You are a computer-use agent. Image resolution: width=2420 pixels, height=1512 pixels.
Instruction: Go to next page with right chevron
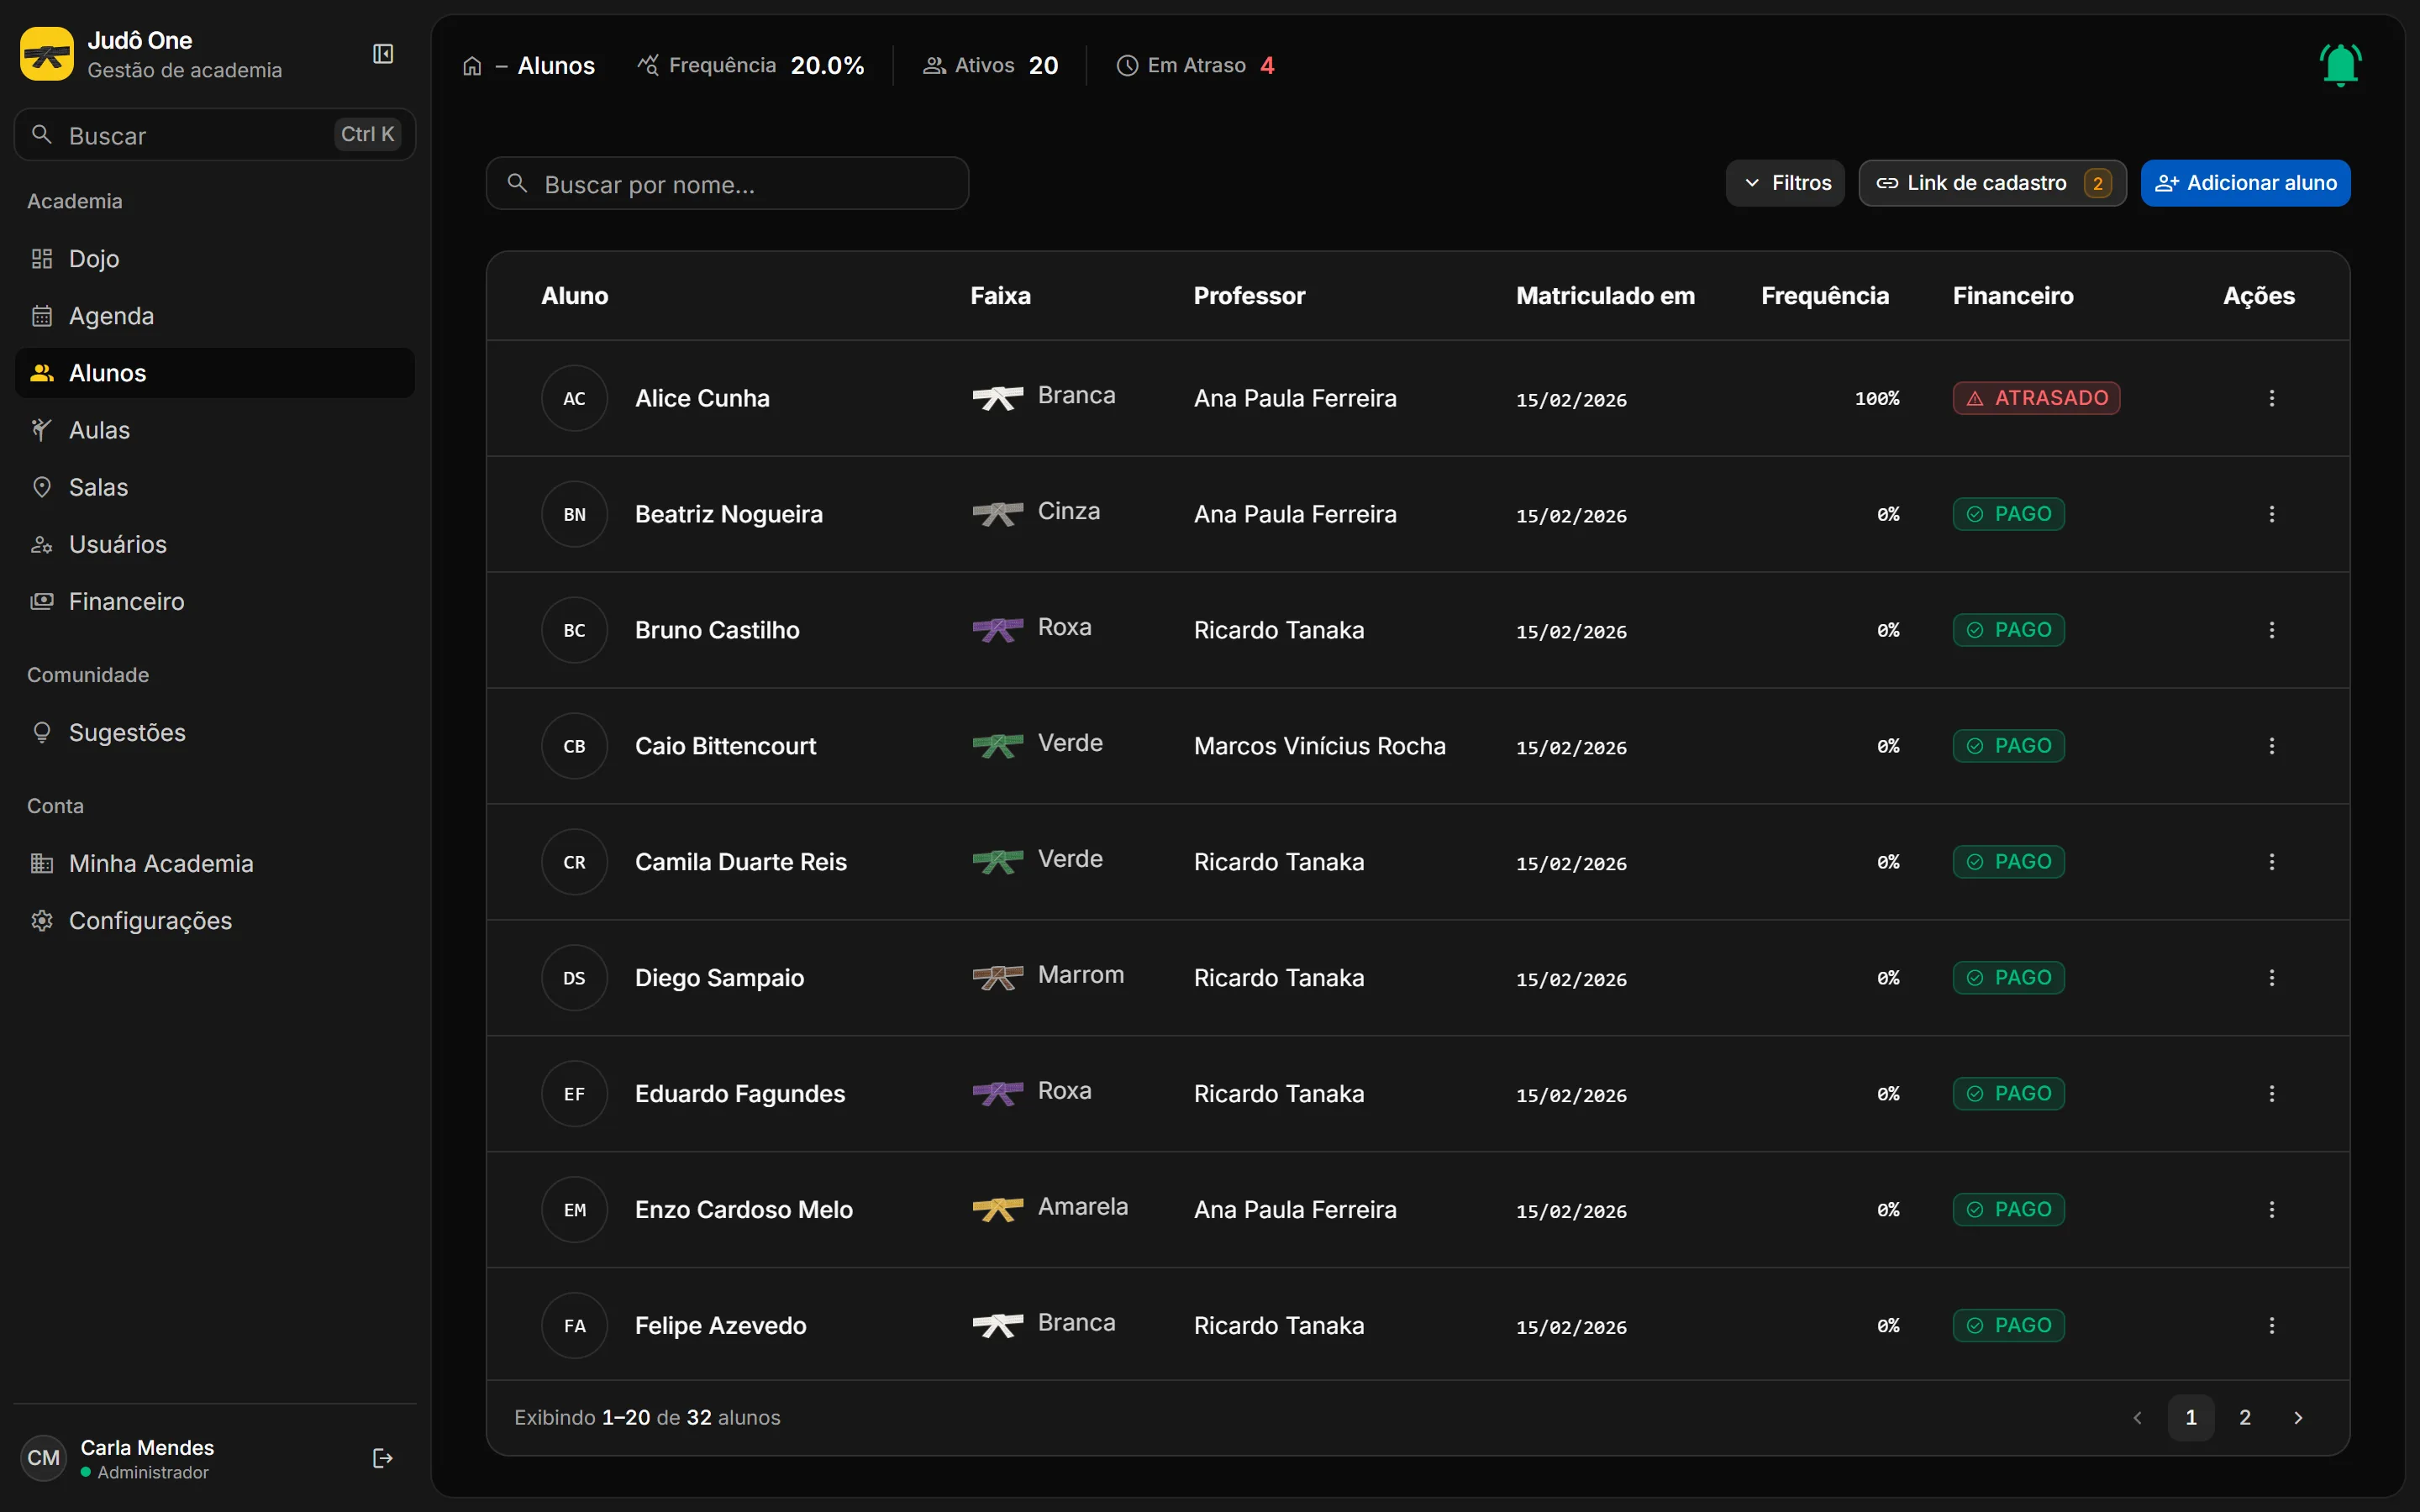pyautogui.click(x=2298, y=1418)
